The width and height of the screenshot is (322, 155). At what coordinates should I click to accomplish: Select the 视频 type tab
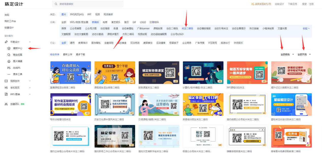click(x=98, y=14)
